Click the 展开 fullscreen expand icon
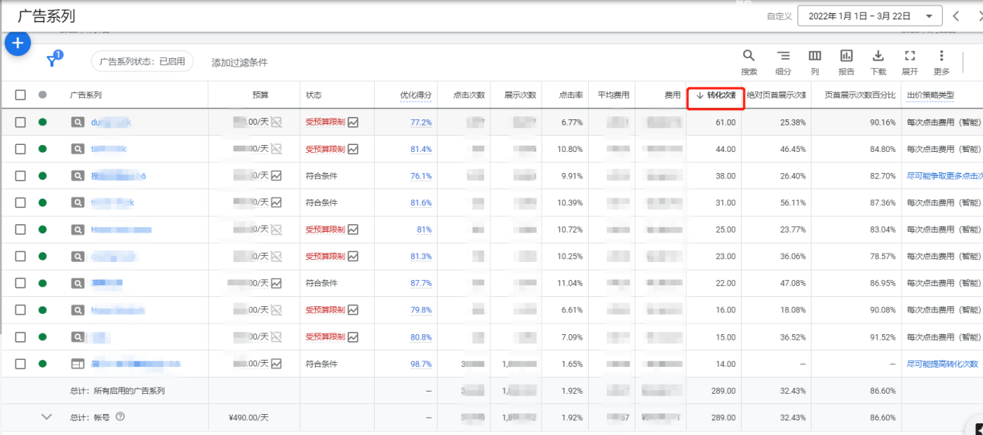Screen dimensions: 983x435 pyautogui.click(x=910, y=57)
